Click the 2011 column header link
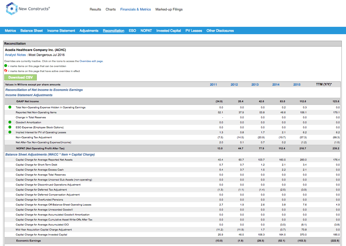Image resolution: width=346 pixels, height=246 pixels. click(x=213, y=84)
